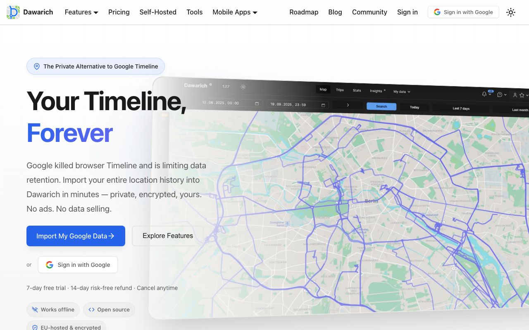Click the right-arrow button beside the date fields
This screenshot has width=529, height=330.
pyautogui.click(x=348, y=105)
